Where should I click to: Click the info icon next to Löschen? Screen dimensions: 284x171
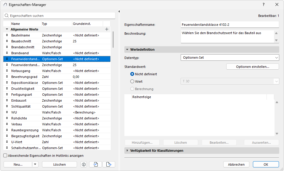click(x=84, y=164)
